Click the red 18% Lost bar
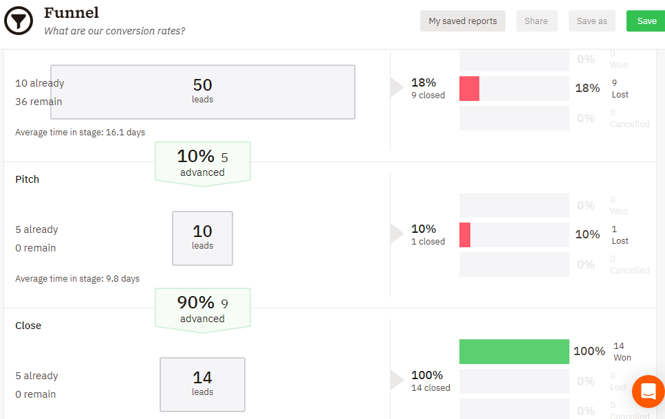665x419 pixels. (x=469, y=88)
